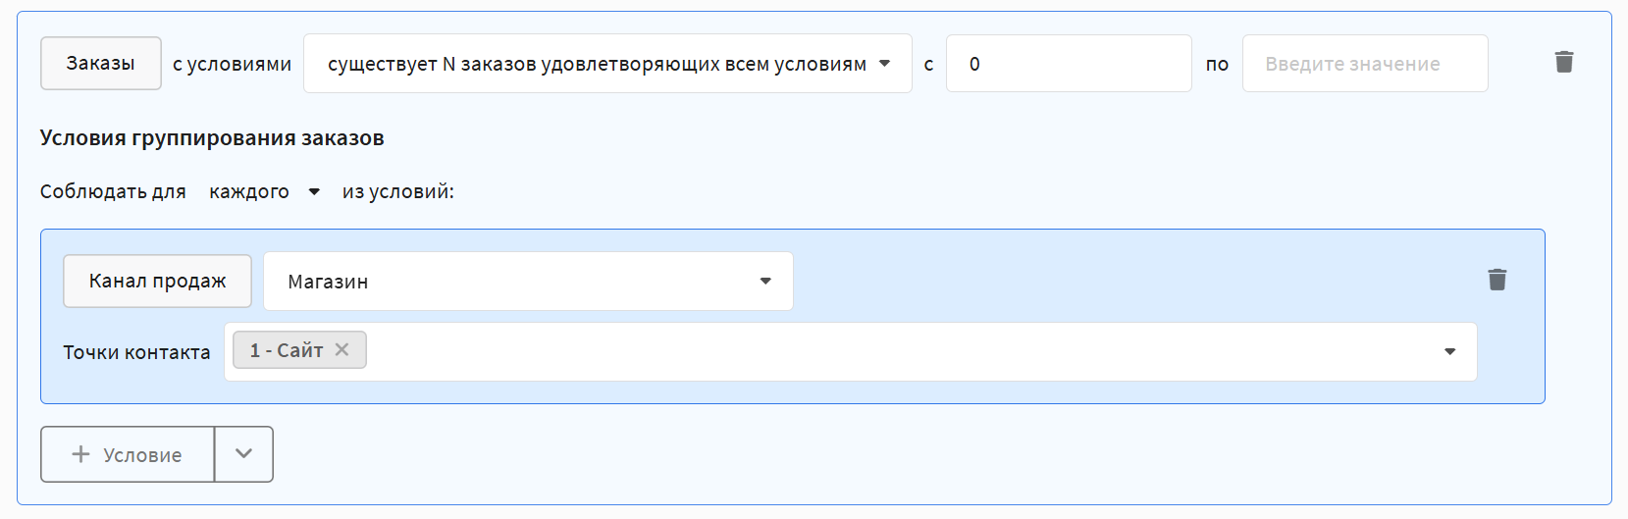The height and width of the screenshot is (519, 1628).
Task: Focus the "с" field containing 0
Action: (x=1068, y=64)
